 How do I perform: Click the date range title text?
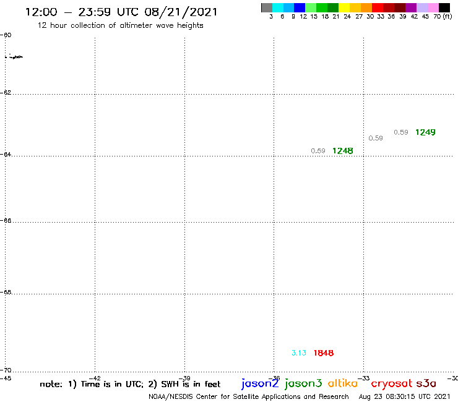(121, 12)
